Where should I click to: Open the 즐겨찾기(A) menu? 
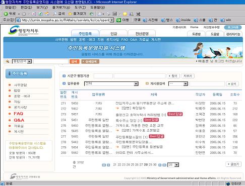61,8
